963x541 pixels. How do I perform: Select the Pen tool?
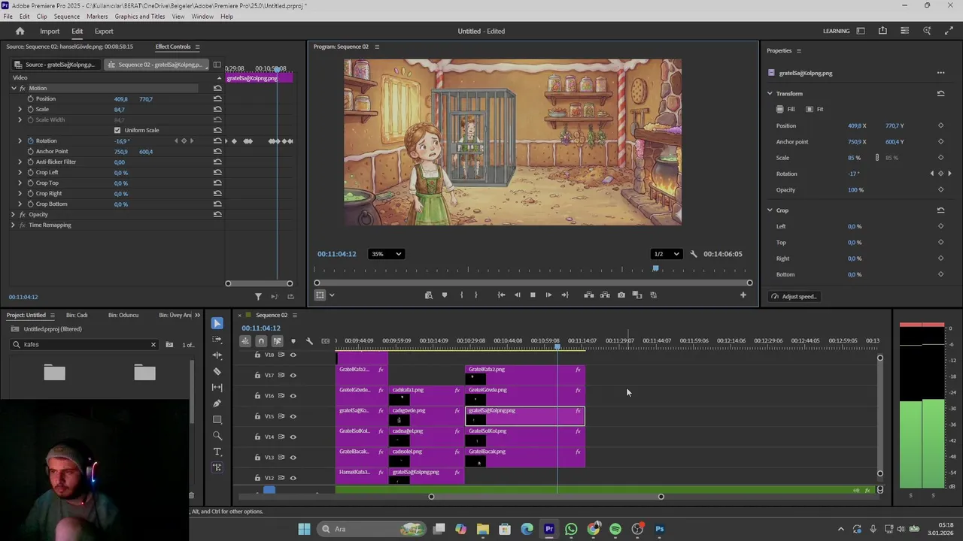tap(217, 403)
